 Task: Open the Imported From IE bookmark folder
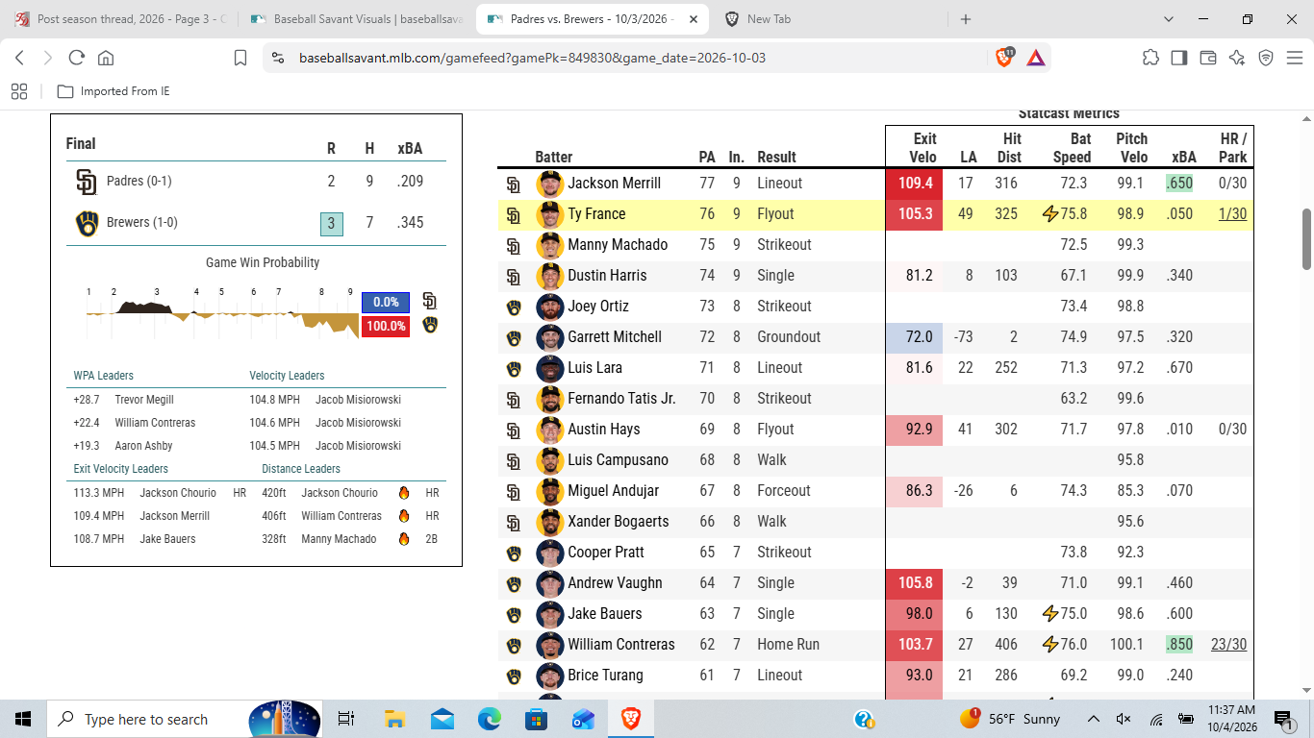click(x=114, y=91)
